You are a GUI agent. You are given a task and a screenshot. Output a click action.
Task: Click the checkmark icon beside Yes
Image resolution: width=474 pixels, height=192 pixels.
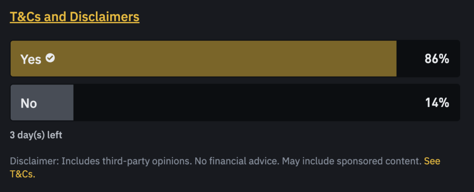[x=50, y=58]
